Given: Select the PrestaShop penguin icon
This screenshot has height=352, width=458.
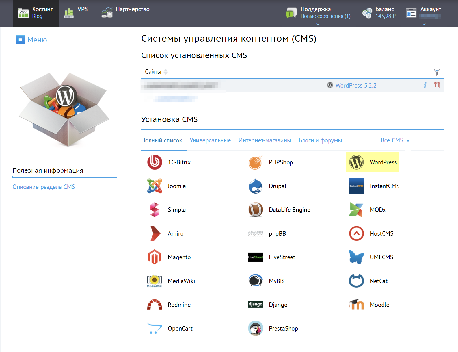Looking at the screenshot, I should coord(256,328).
